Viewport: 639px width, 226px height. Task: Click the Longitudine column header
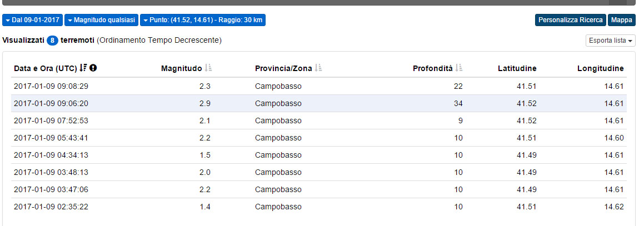(x=600, y=68)
